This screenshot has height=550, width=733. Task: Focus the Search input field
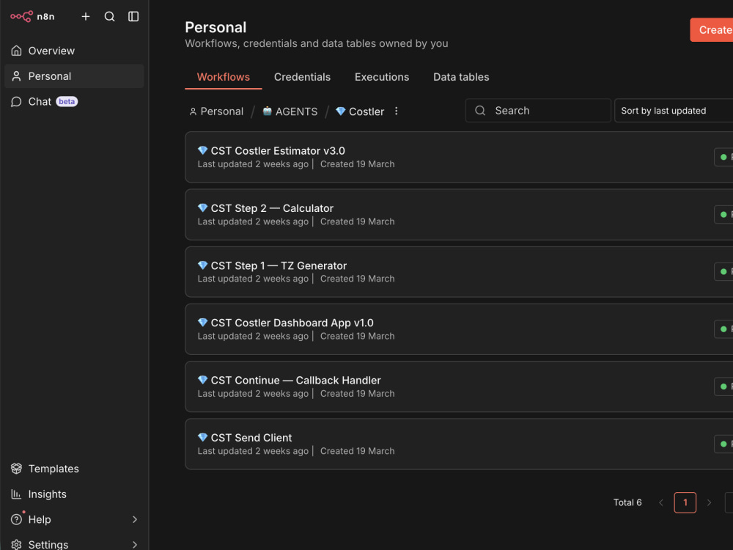[538, 111]
